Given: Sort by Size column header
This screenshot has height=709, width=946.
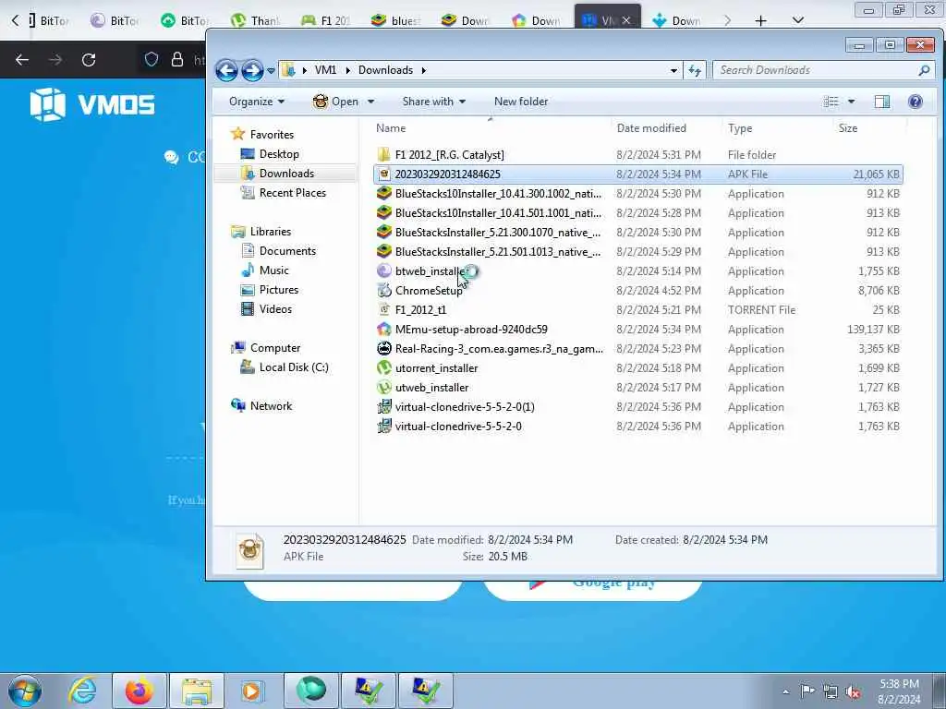Looking at the screenshot, I should tap(848, 127).
